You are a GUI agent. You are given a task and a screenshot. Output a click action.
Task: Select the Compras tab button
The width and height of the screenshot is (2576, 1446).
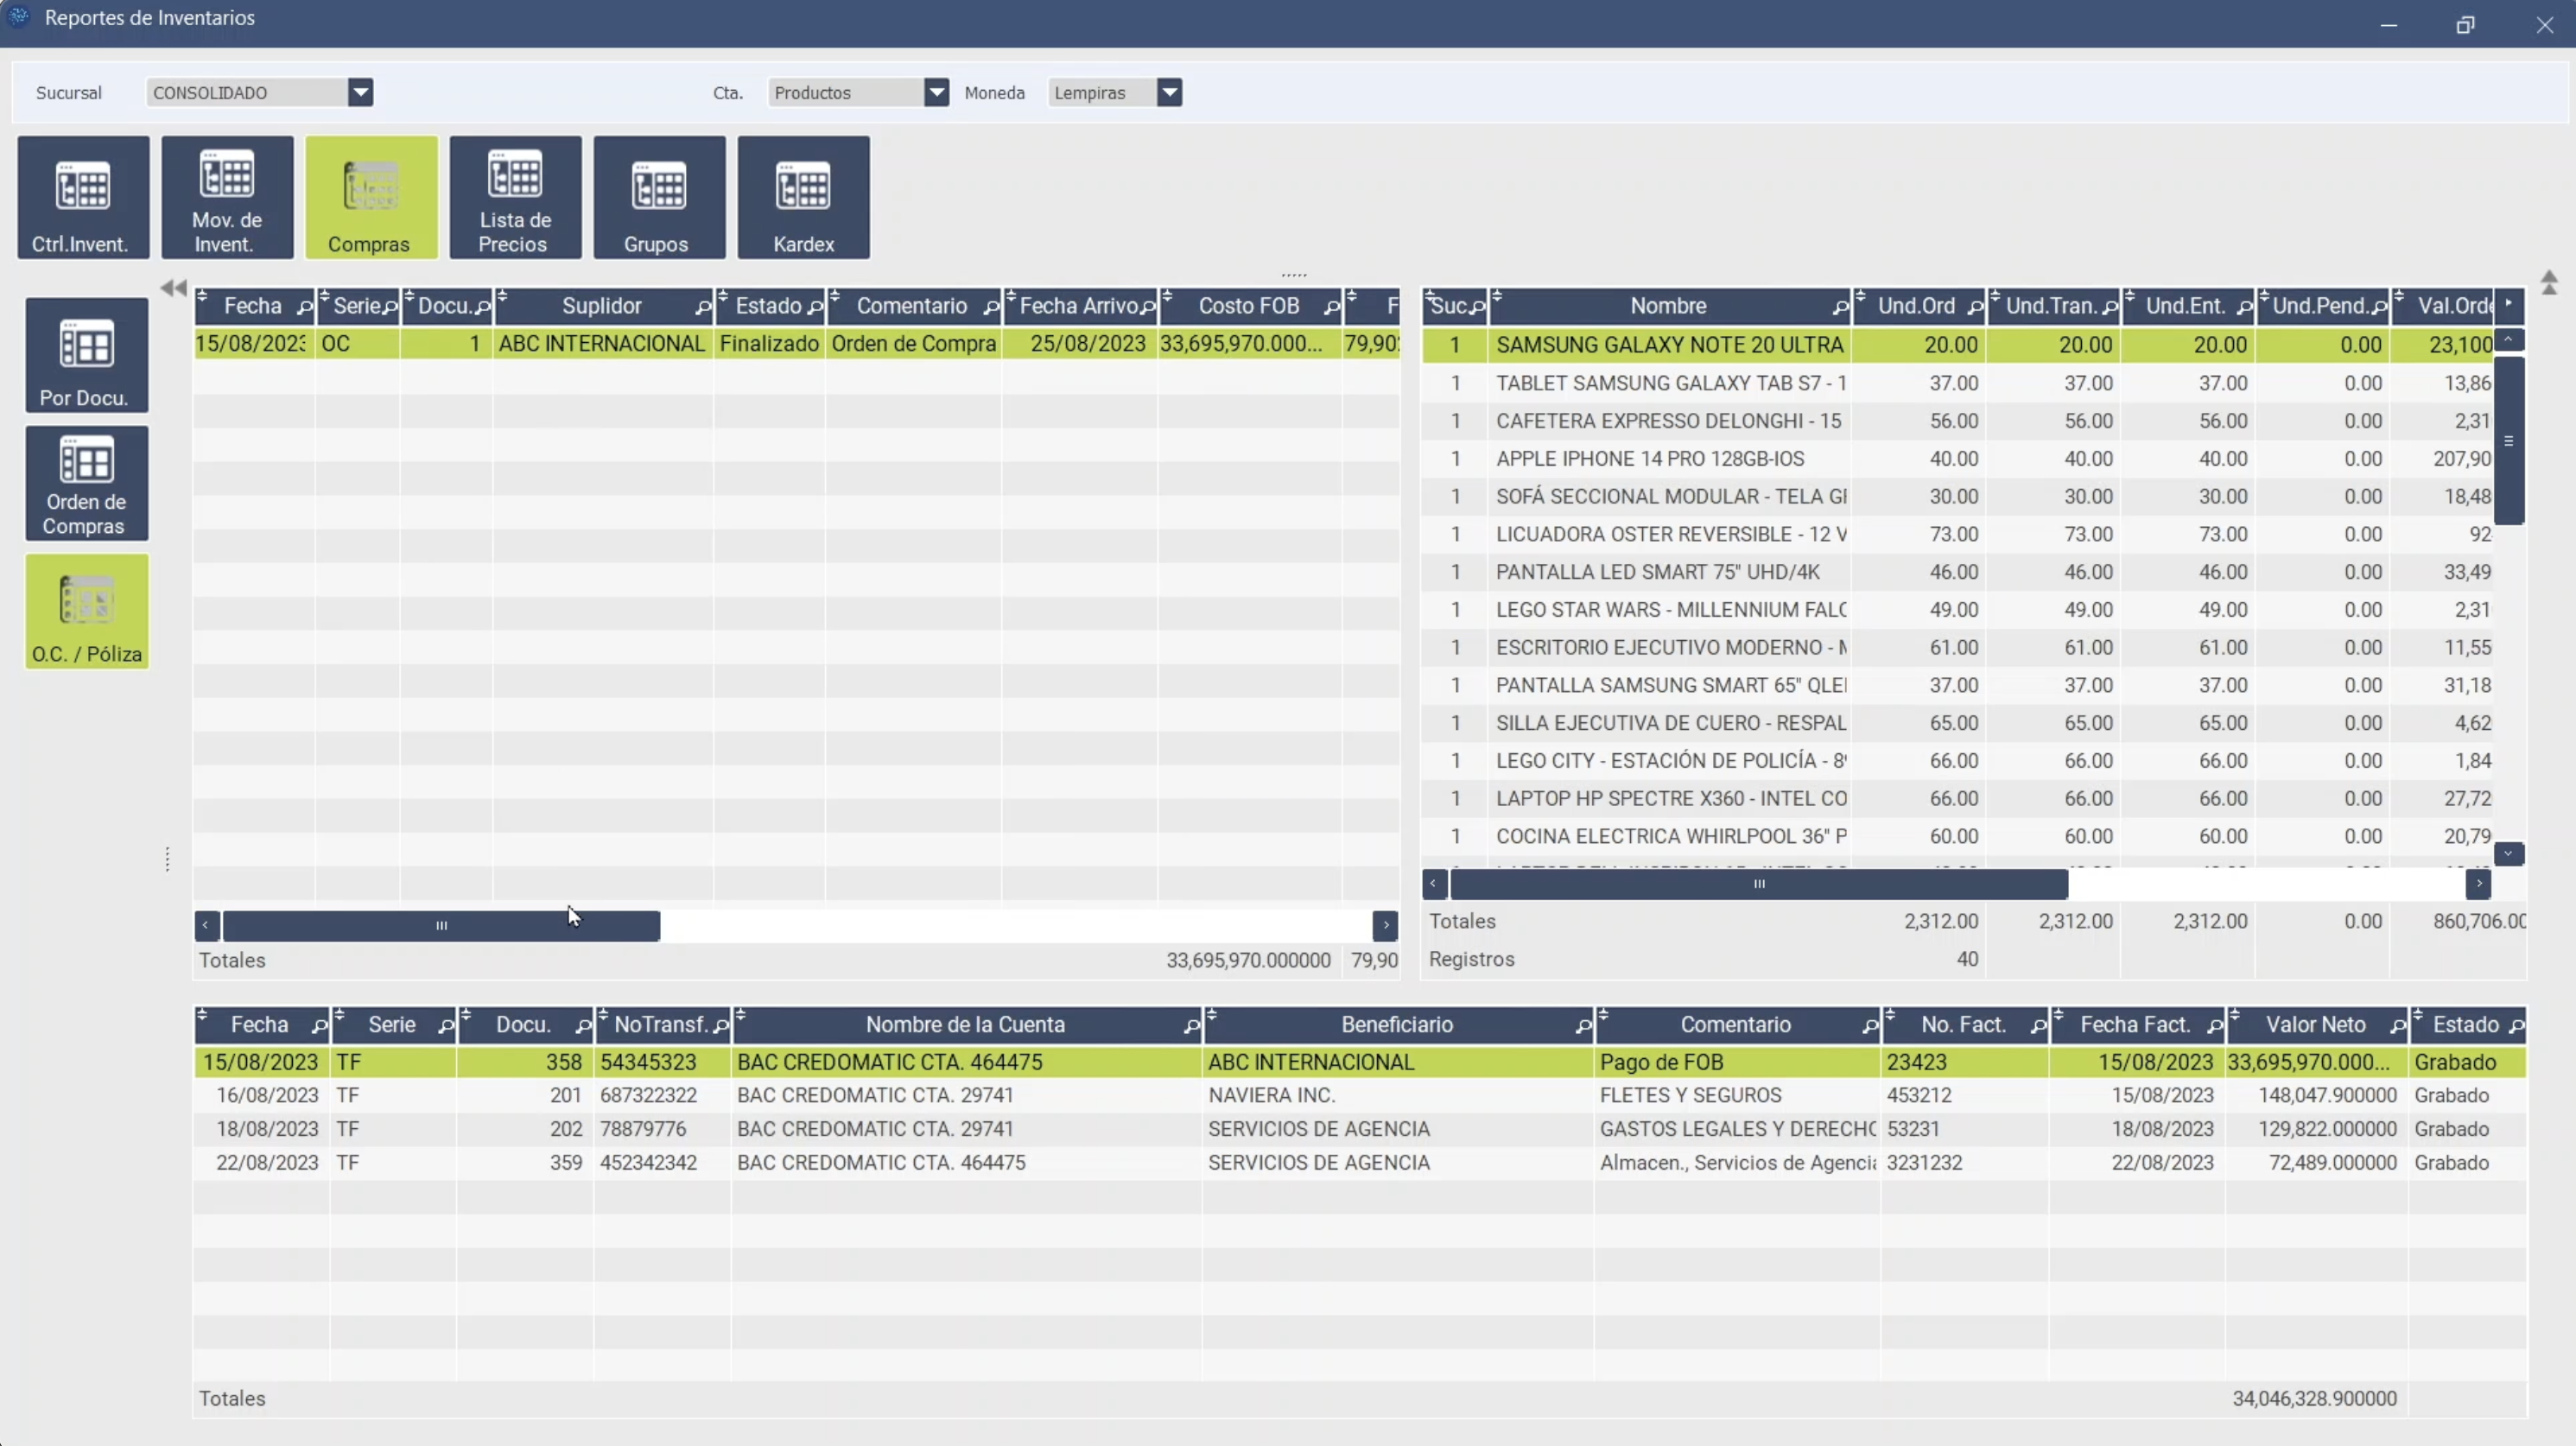[x=371, y=198]
